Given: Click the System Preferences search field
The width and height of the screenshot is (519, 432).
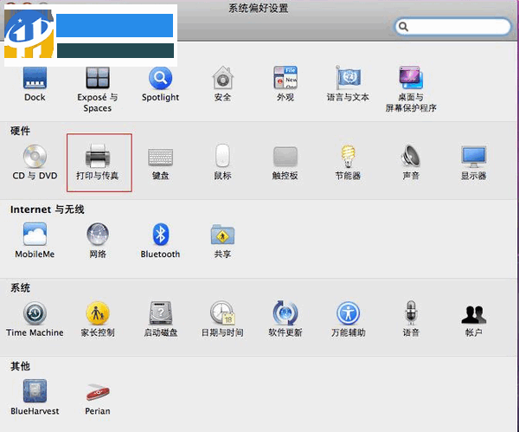Looking at the screenshot, I should [x=452, y=27].
